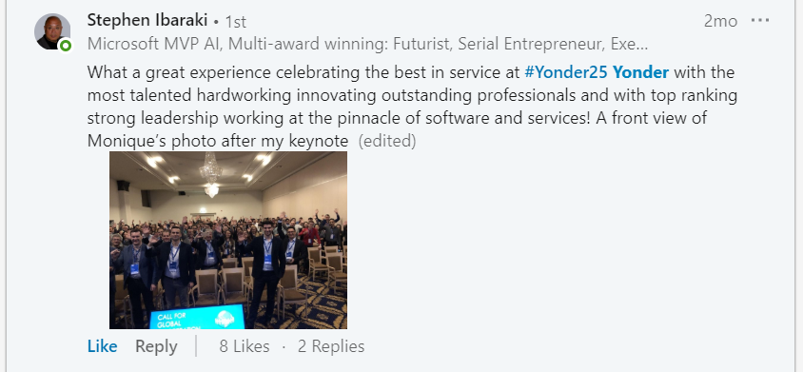Click the green online status indicator
Screen dimensions: 803x372
(x=65, y=46)
